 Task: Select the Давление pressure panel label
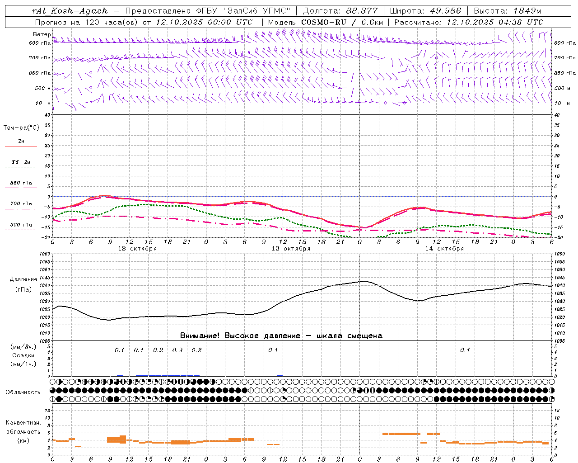tap(23, 279)
